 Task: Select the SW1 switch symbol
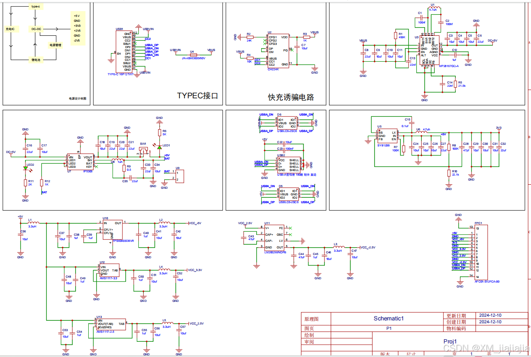pyautogui.click(x=144, y=151)
